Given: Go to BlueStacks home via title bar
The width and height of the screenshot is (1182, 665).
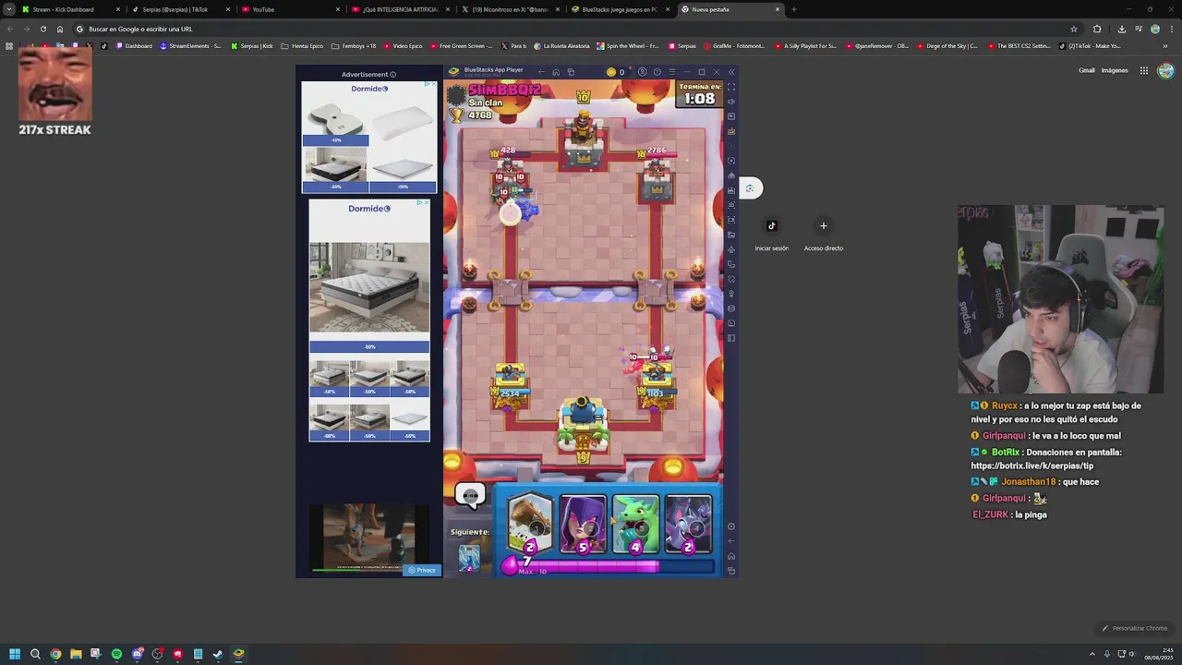Looking at the screenshot, I should (556, 72).
